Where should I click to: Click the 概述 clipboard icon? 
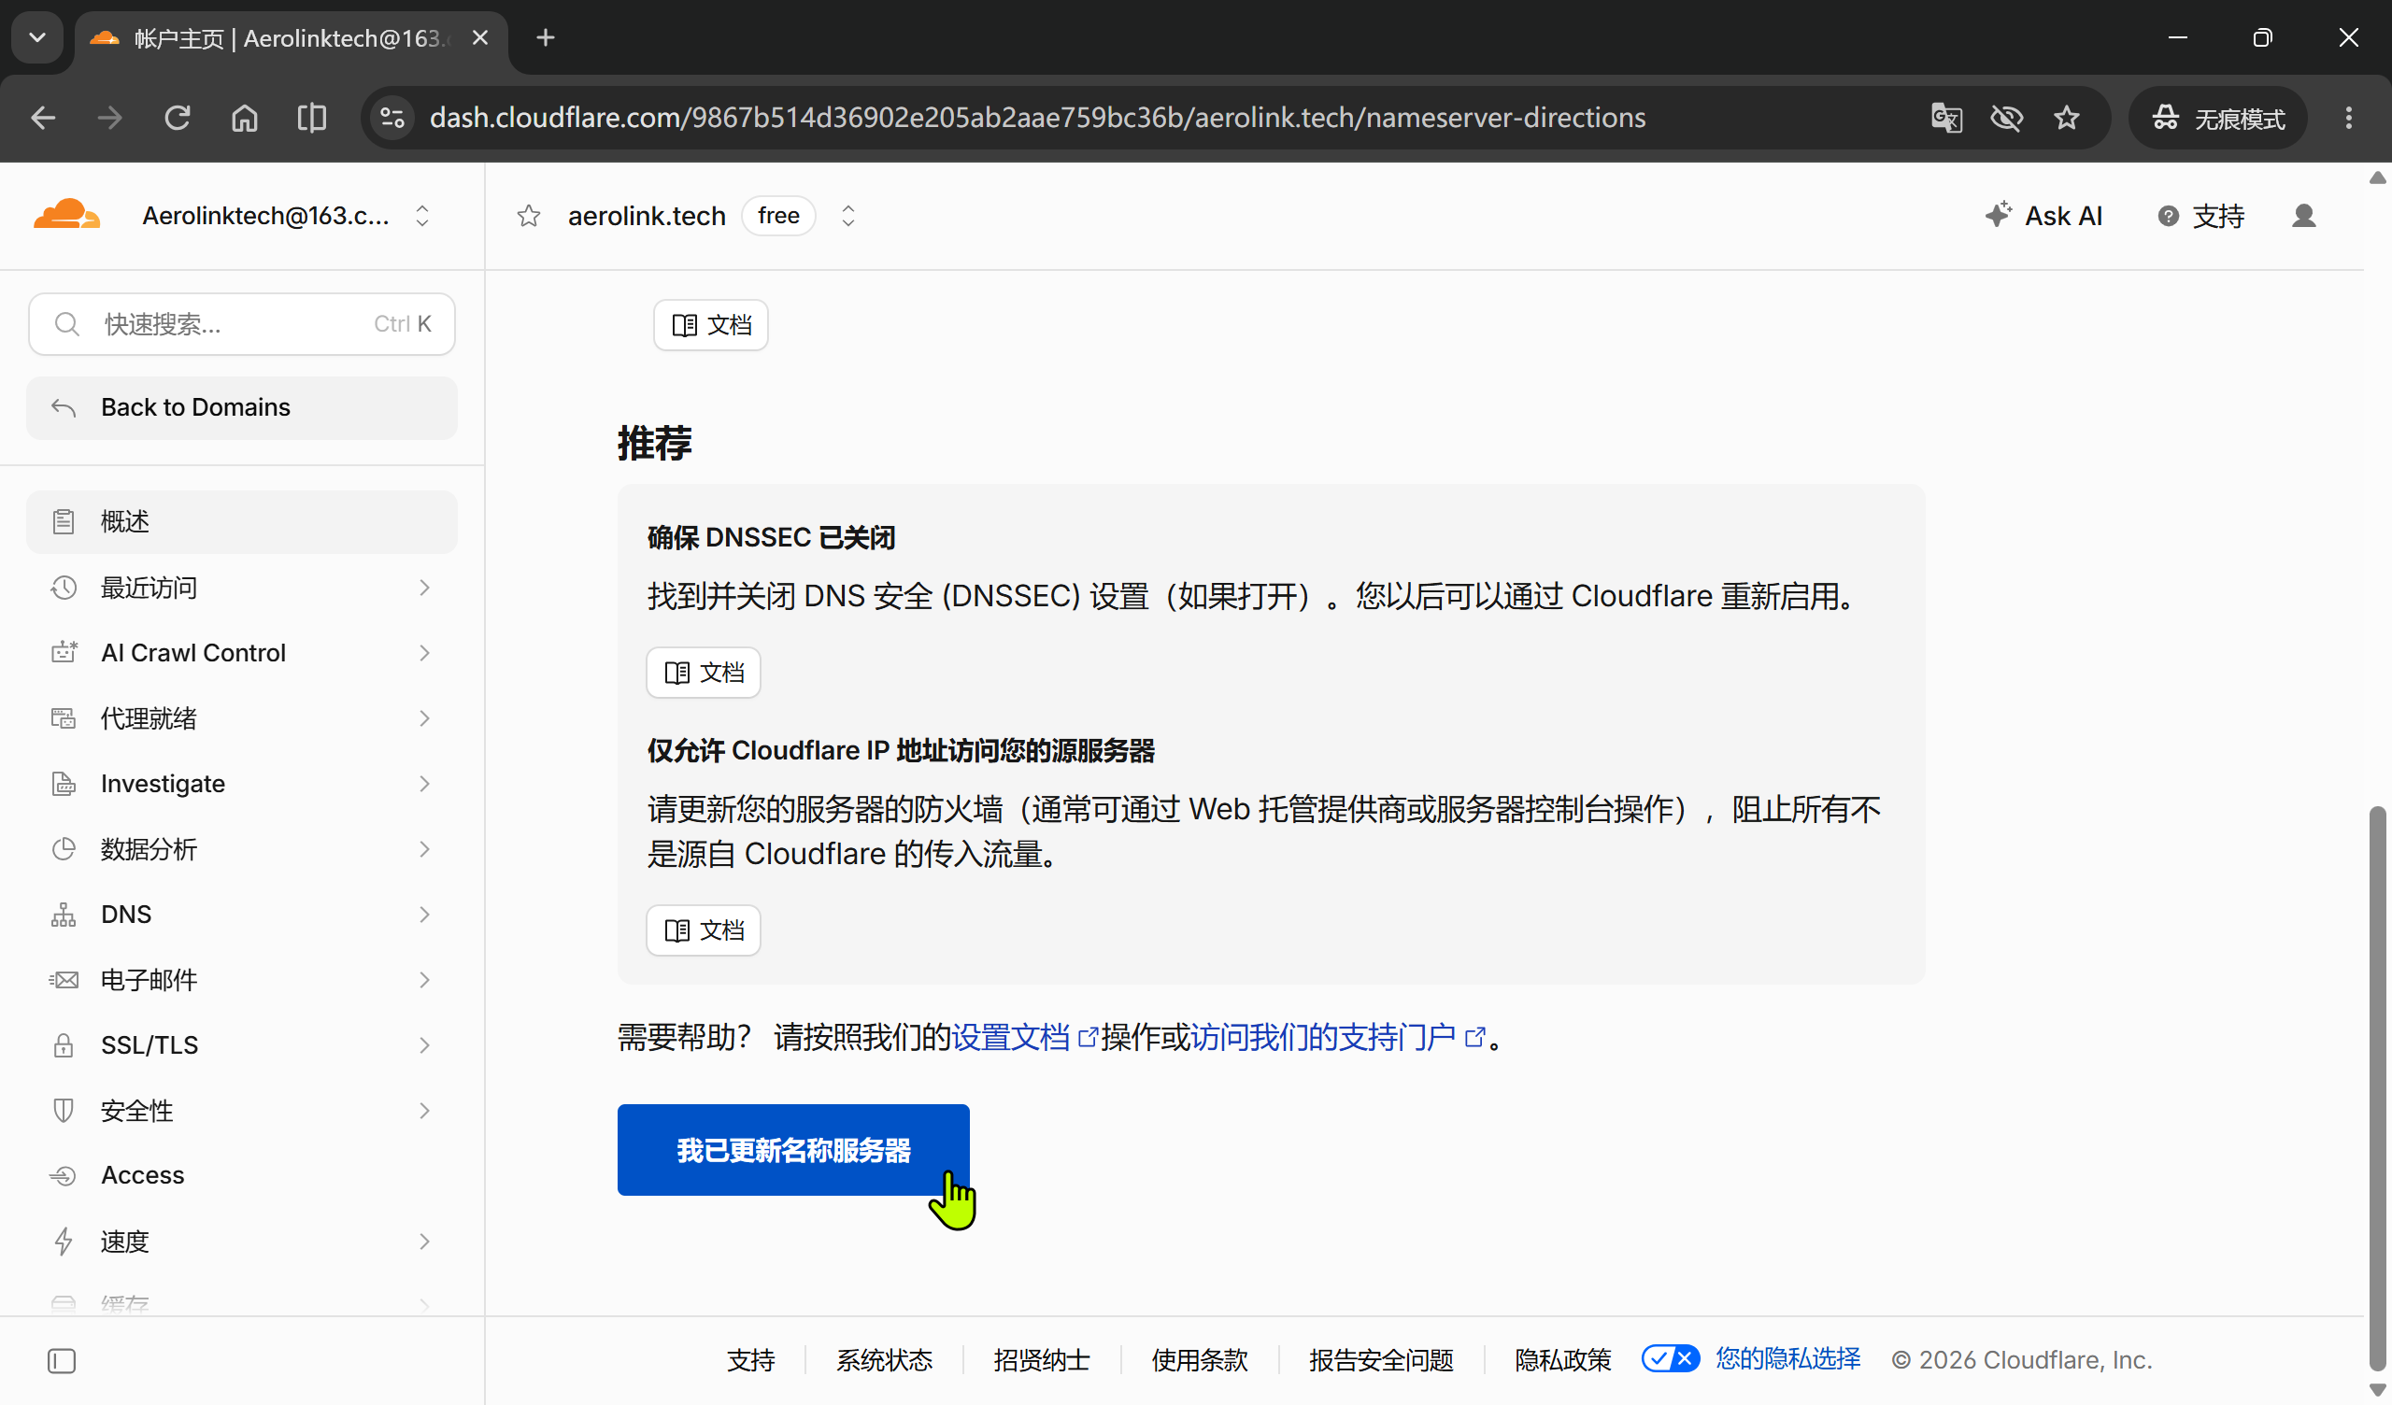[64, 521]
